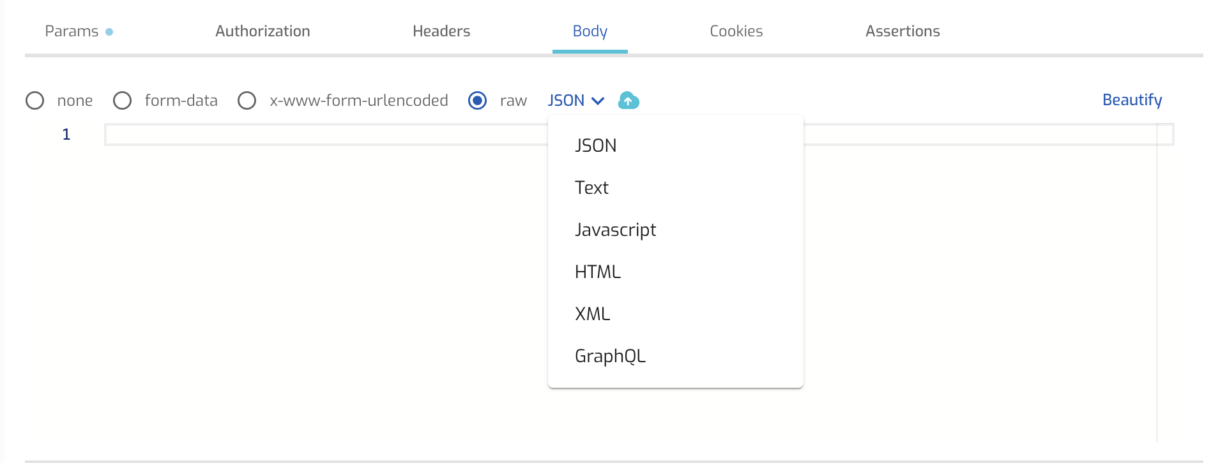Click the Beautify link
Image resolution: width=1211 pixels, height=463 pixels.
[x=1132, y=100]
